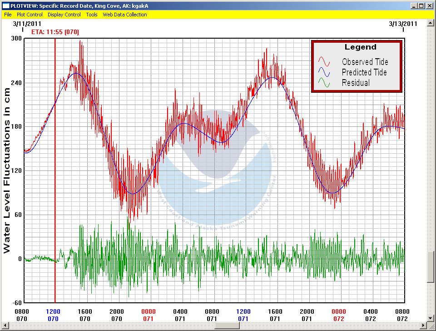Open the Tools menu
This screenshot has width=436, height=331.
[x=92, y=15]
